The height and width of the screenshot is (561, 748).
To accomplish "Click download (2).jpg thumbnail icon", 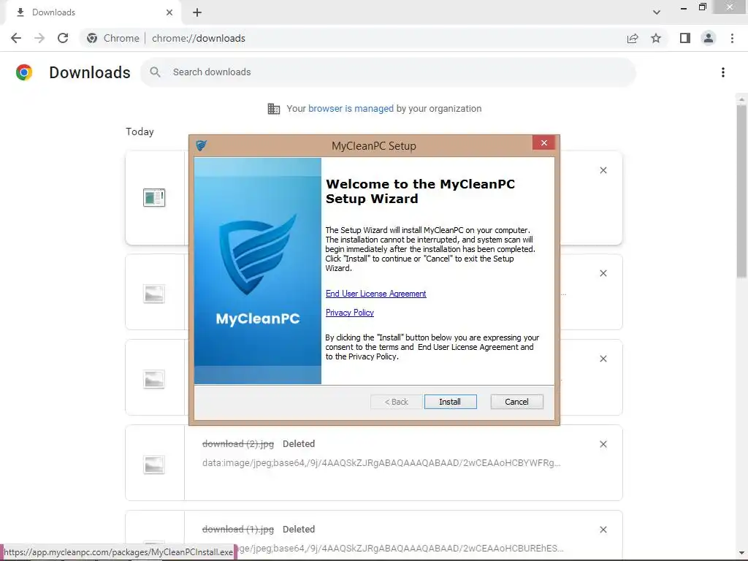I will click(x=154, y=465).
